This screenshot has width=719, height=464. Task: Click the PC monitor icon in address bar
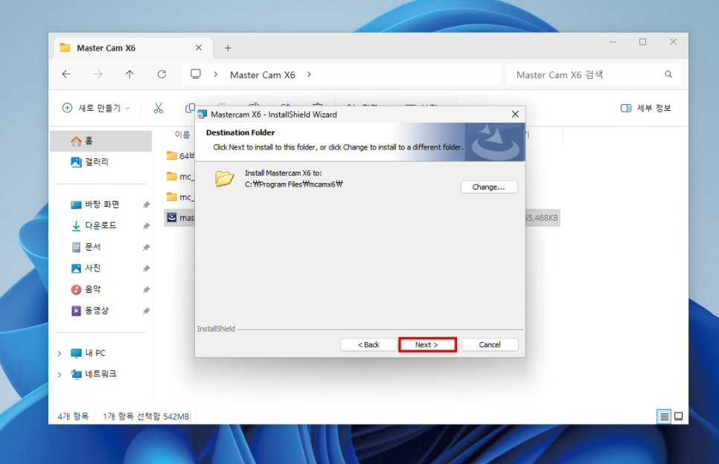(196, 74)
